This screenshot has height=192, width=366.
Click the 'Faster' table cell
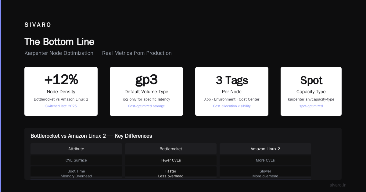[x=171, y=171]
